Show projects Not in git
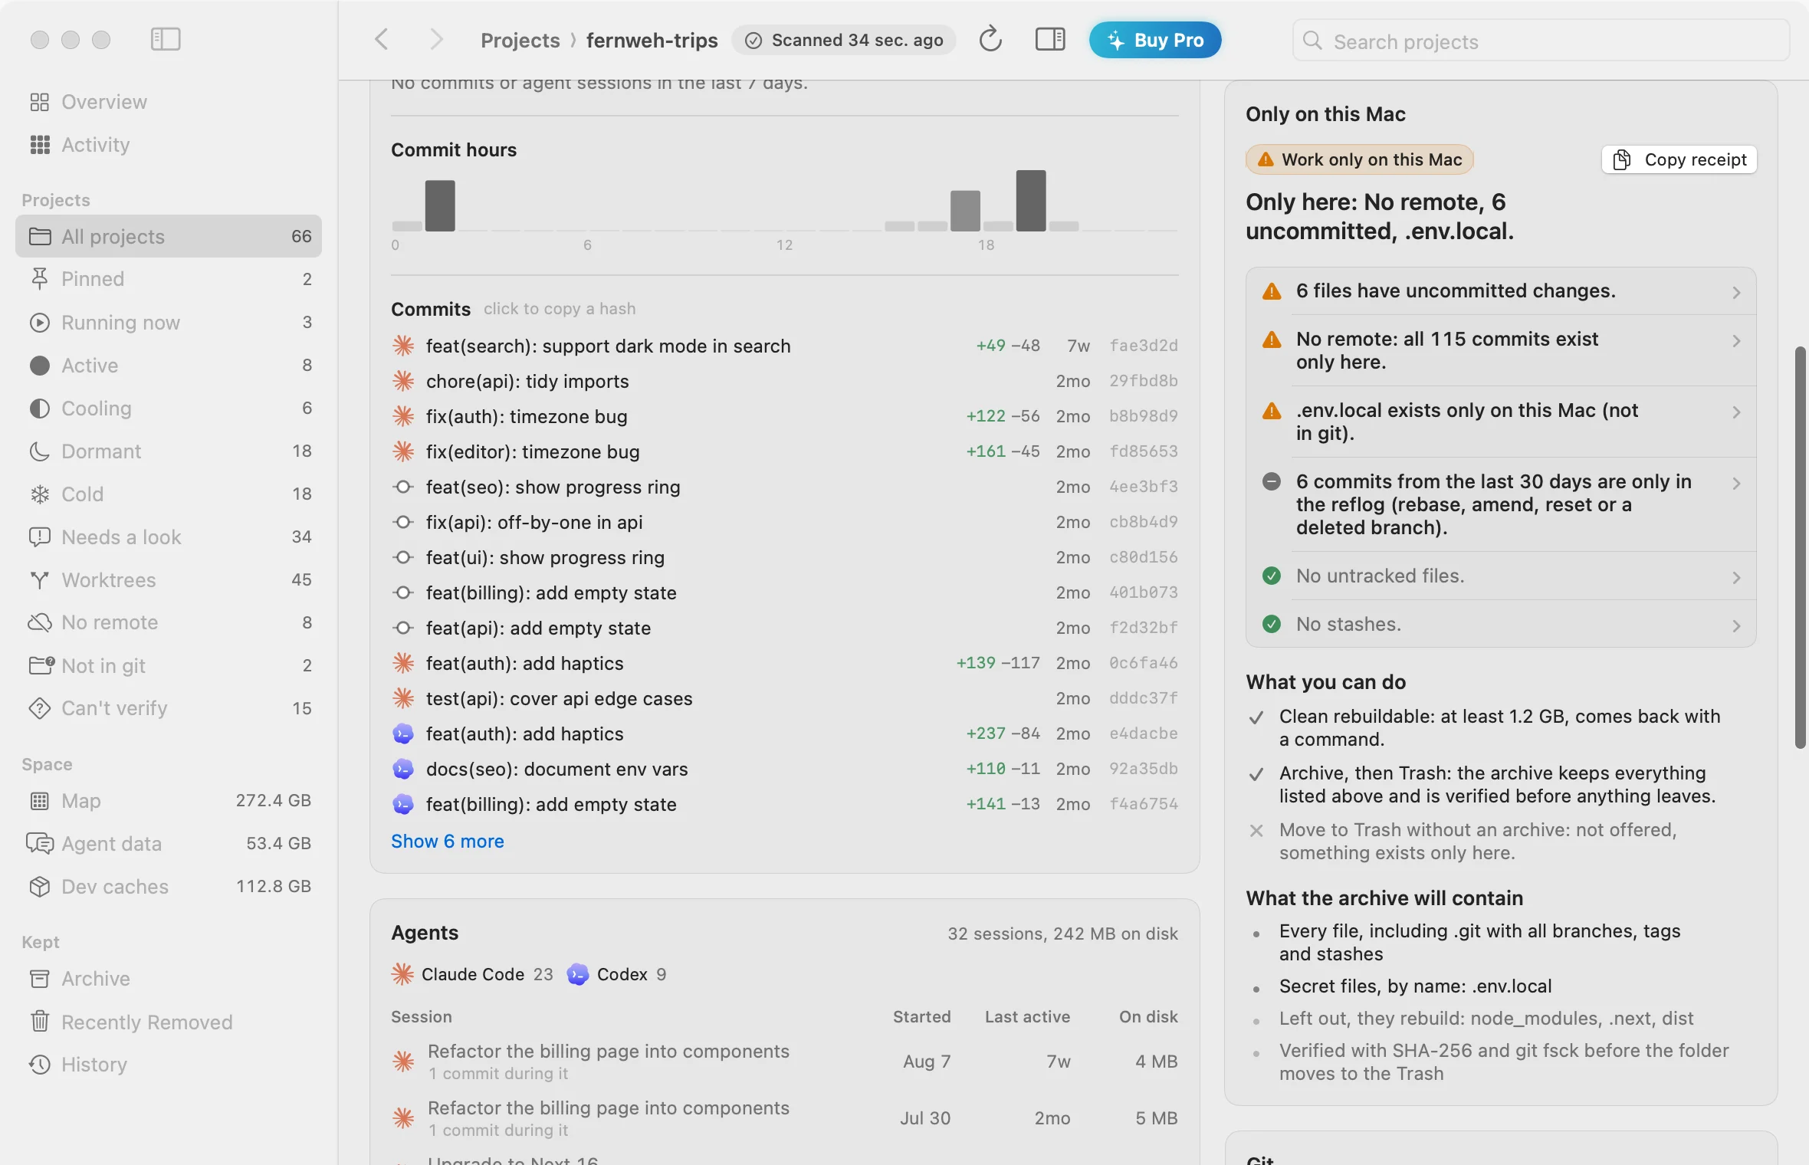The image size is (1809, 1165). point(169,665)
